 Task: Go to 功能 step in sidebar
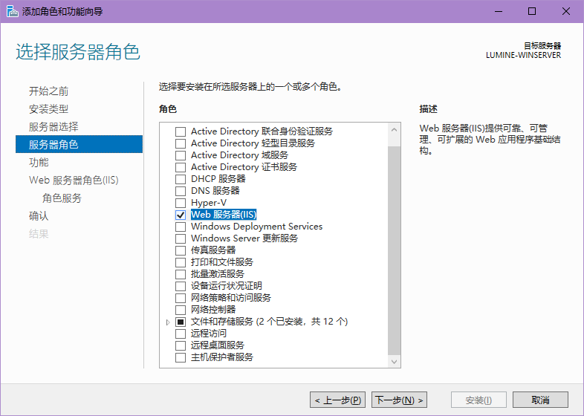(39, 162)
